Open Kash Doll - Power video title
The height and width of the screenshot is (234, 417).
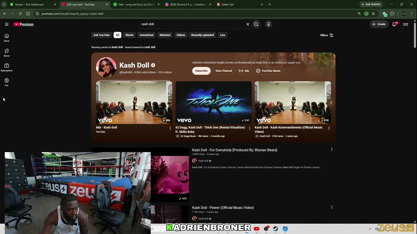point(223,208)
